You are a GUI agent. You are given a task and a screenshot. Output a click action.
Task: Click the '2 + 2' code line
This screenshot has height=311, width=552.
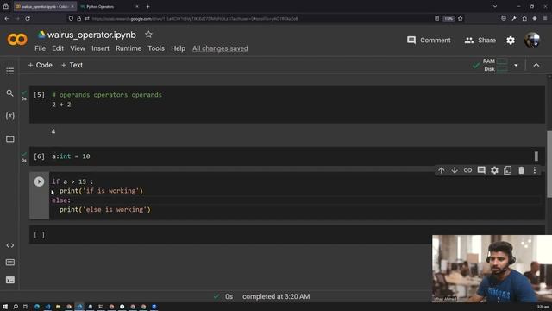(61, 105)
